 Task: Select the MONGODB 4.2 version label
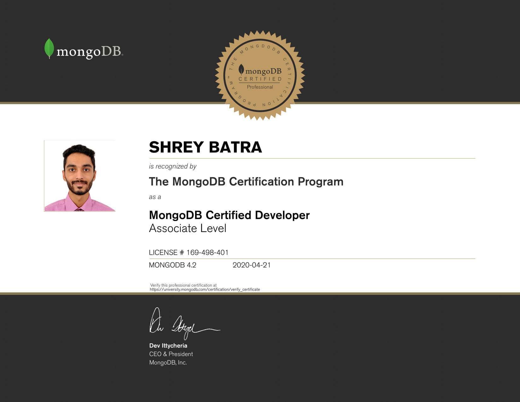[x=172, y=265]
